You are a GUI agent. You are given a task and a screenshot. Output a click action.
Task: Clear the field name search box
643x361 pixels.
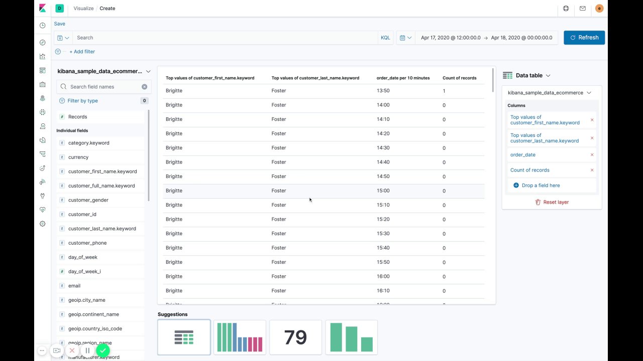pos(145,87)
